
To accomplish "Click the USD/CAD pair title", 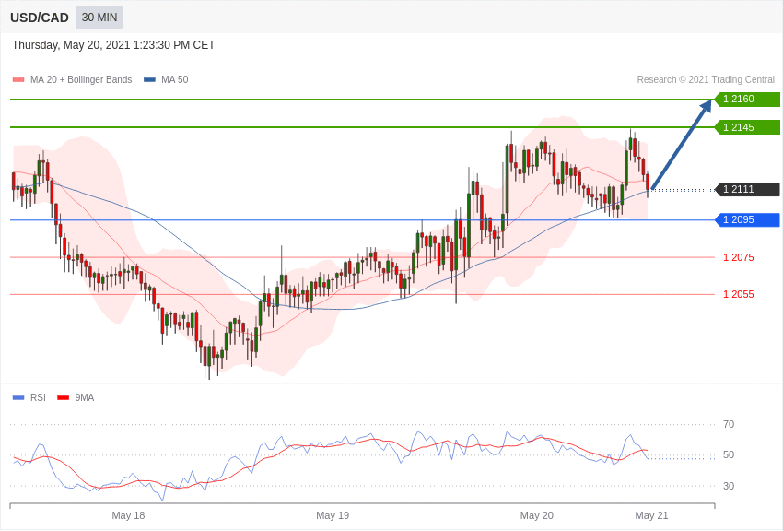I will 40,18.
